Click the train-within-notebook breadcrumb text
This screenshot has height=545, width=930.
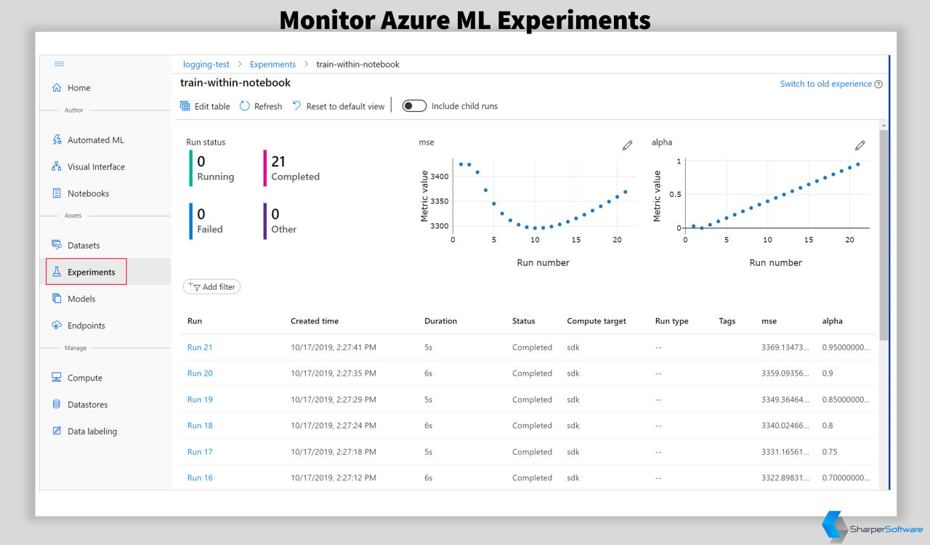point(357,64)
